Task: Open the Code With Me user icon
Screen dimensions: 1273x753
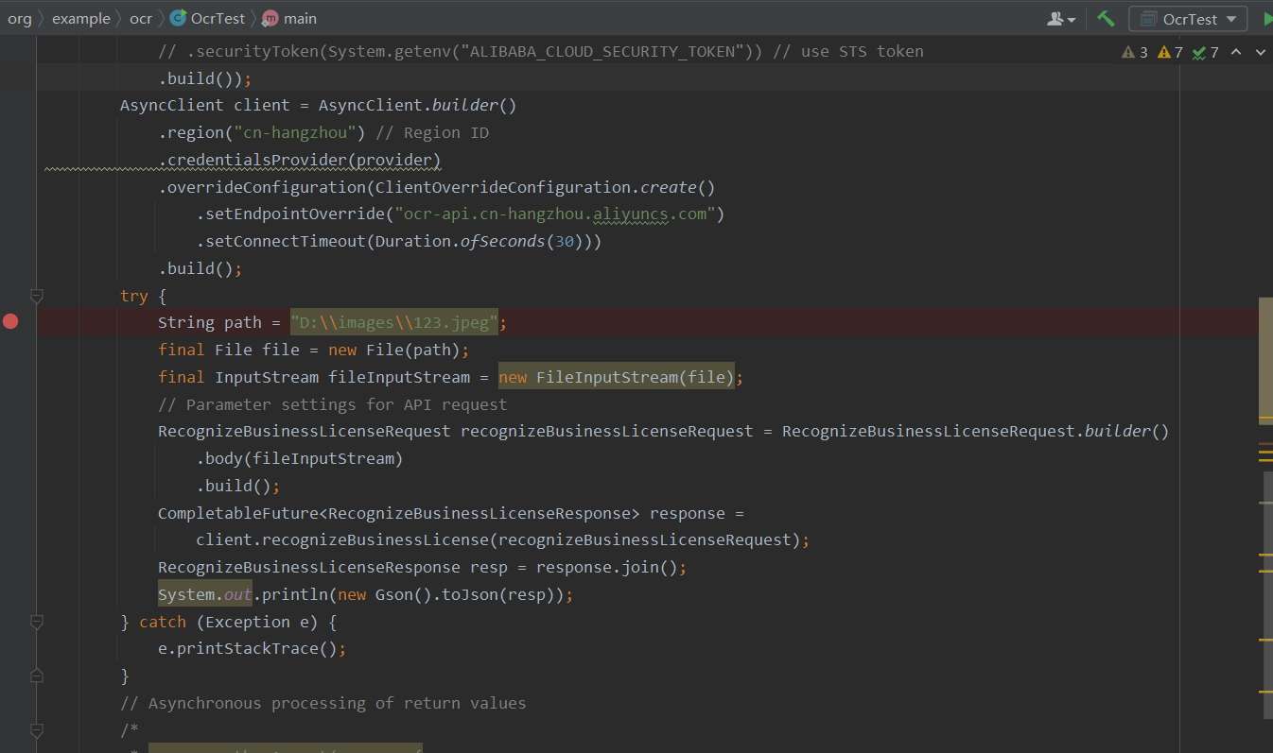Action: (1062, 18)
